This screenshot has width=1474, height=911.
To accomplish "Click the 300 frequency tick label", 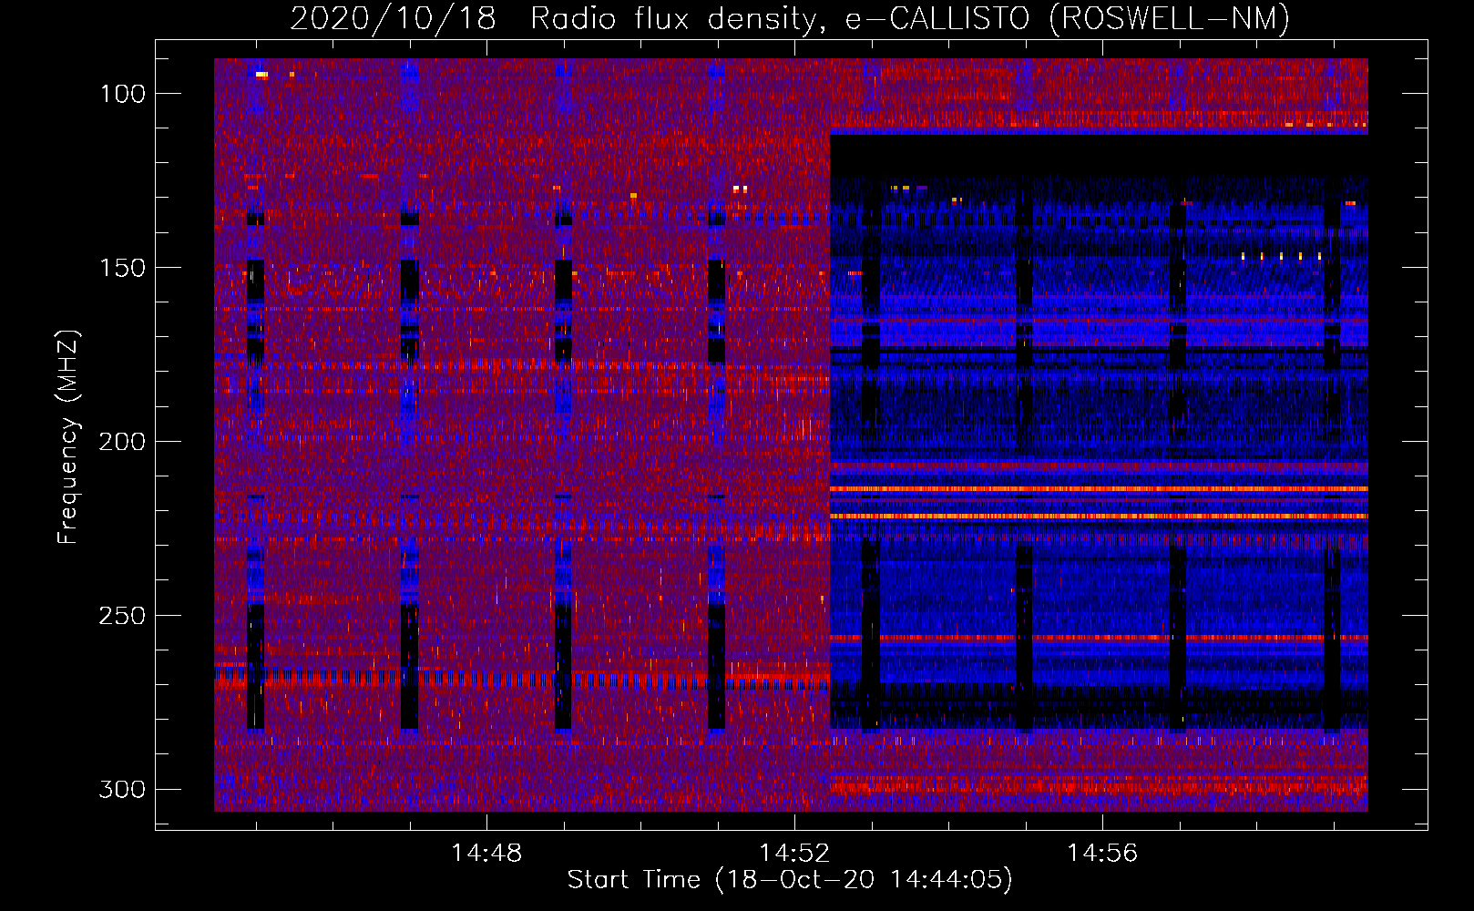I will click(x=122, y=789).
